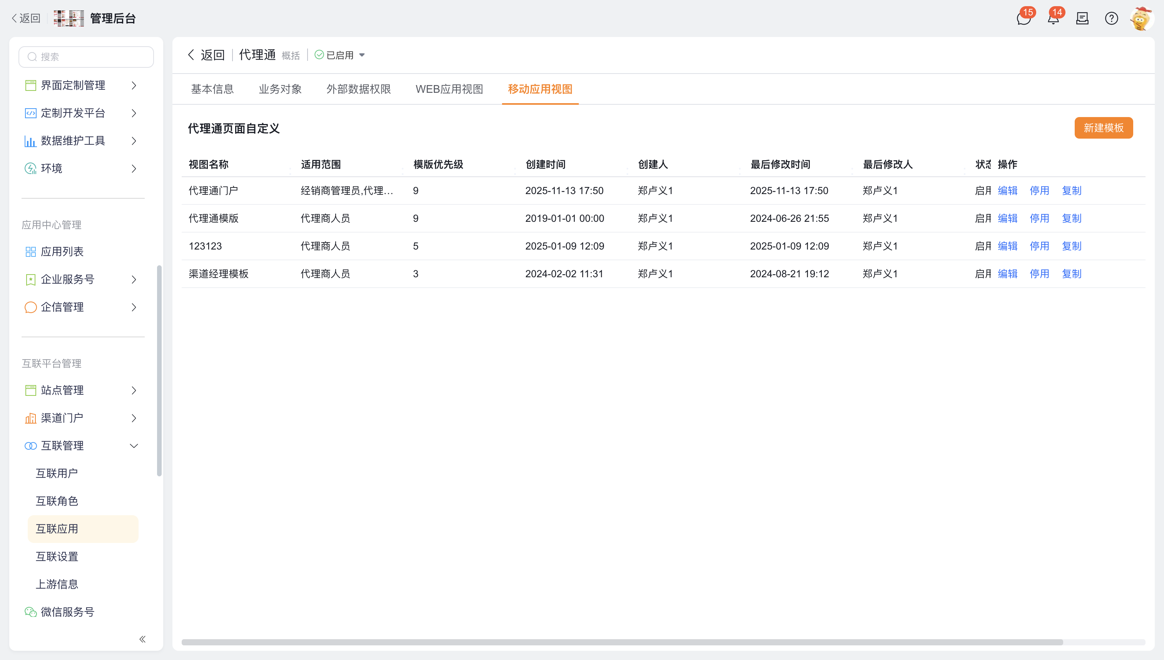Screen dimensions: 1164x660
Task: Open the user avatar menu
Action: click(x=1141, y=18)
